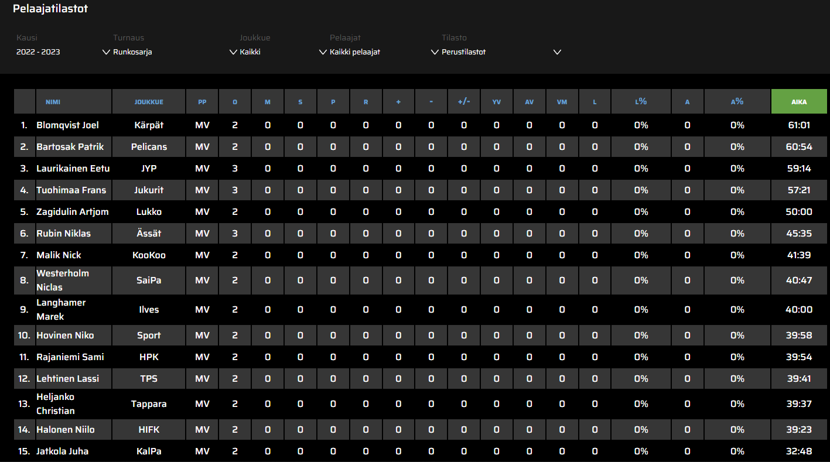The width and height of the screenshot is (830, 462).
Task: Click team name Ässät
Action: coord(149,234)
